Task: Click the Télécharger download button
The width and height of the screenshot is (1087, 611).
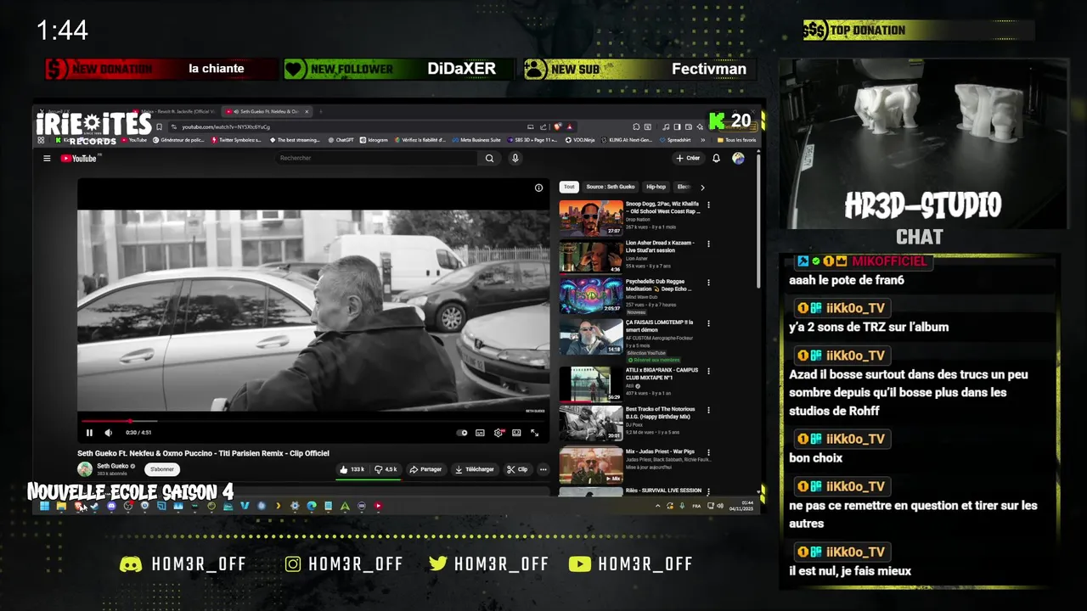Action: click(x=474, y=469)
